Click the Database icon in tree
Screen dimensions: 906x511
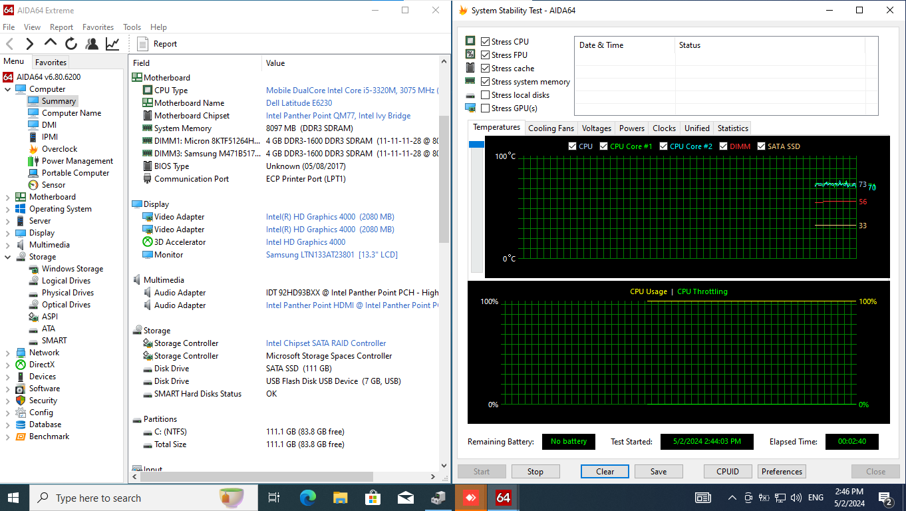[x=21, y=425]
